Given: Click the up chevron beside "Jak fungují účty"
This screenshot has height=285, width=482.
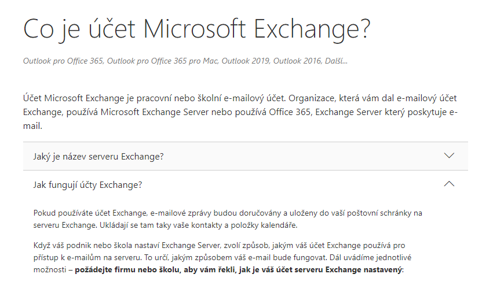Looking at the screenshot, I should tap(449, 184).
